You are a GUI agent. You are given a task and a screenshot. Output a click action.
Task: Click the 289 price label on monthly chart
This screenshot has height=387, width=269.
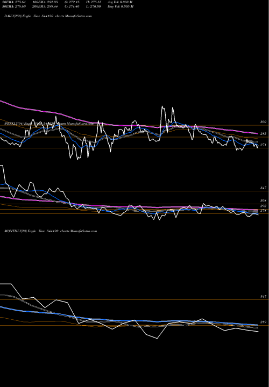pos(263,322)
